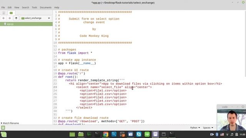Click the File1.csv option line
The width and height of the screenshot is (246, 138).
103,90
